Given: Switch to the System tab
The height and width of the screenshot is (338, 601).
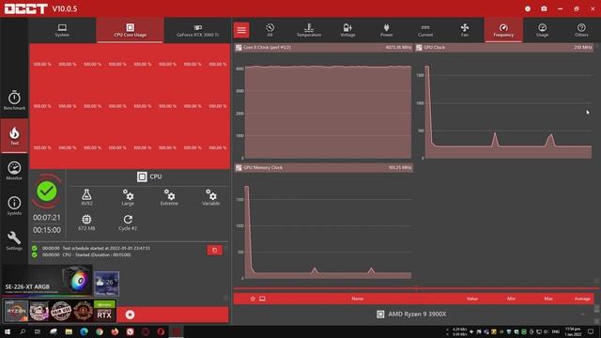Looking at the screenshot, I should (x=62, y=30).
